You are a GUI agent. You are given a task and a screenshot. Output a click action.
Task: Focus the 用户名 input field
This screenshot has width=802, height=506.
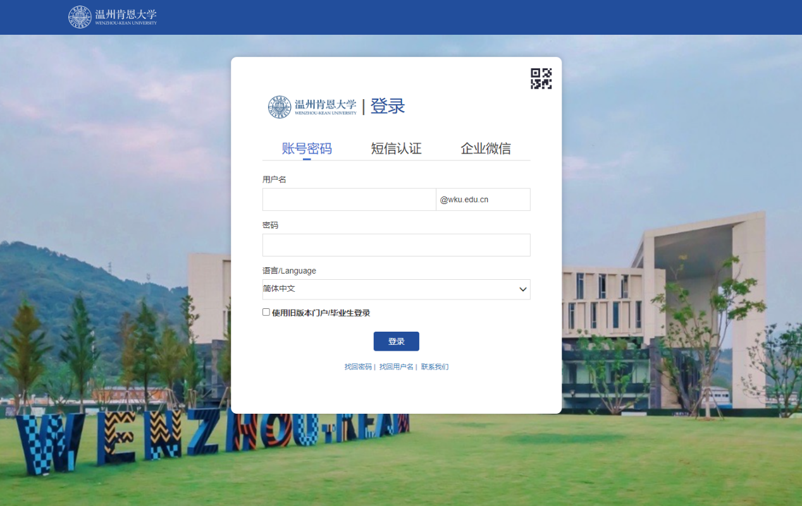click(349, 200)
